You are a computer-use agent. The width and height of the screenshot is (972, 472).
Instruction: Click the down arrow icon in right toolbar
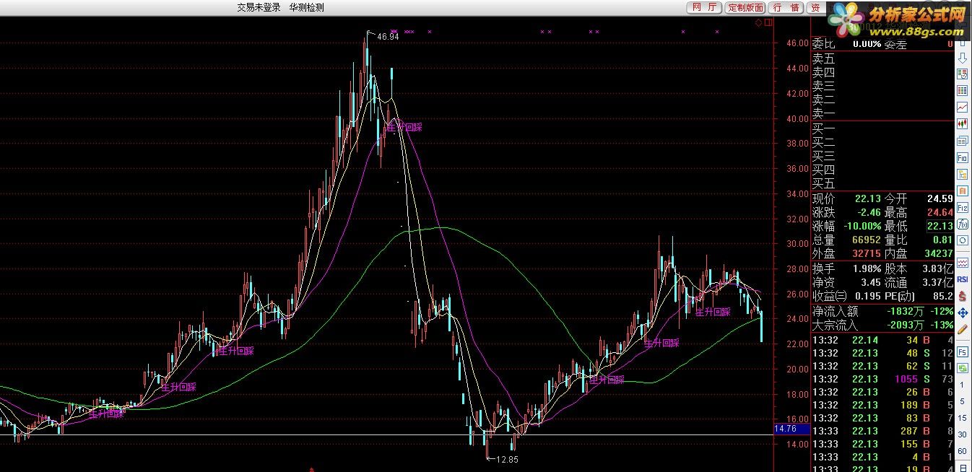coord(963,58)
